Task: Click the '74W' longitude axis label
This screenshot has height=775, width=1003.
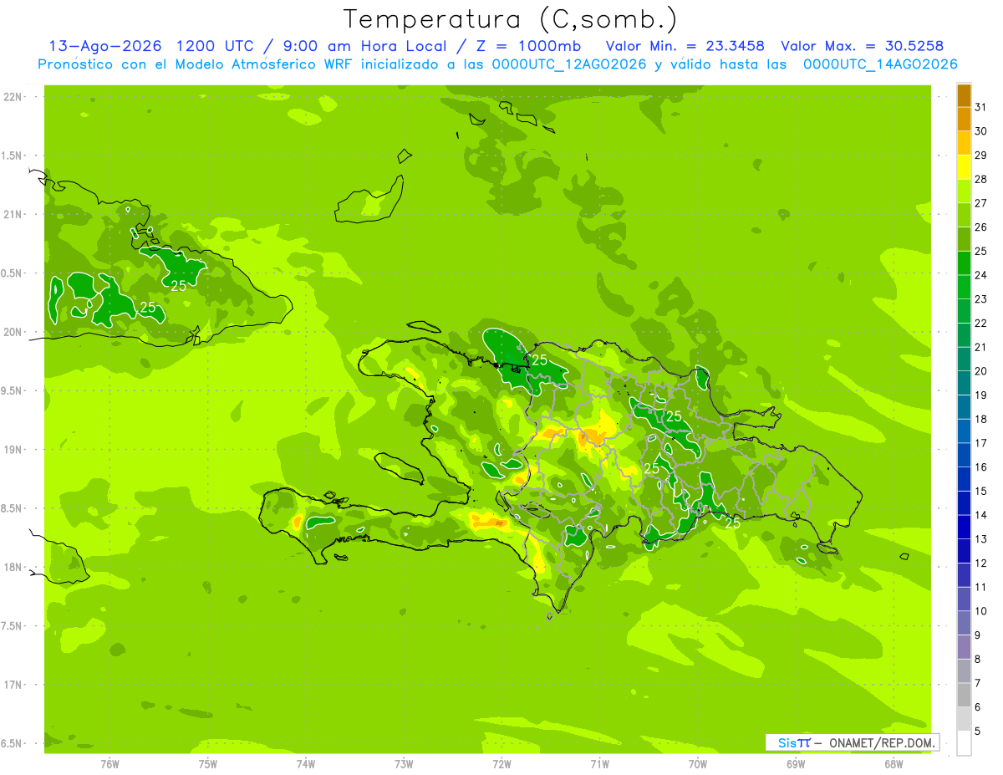Action: [x=306, y=764]
